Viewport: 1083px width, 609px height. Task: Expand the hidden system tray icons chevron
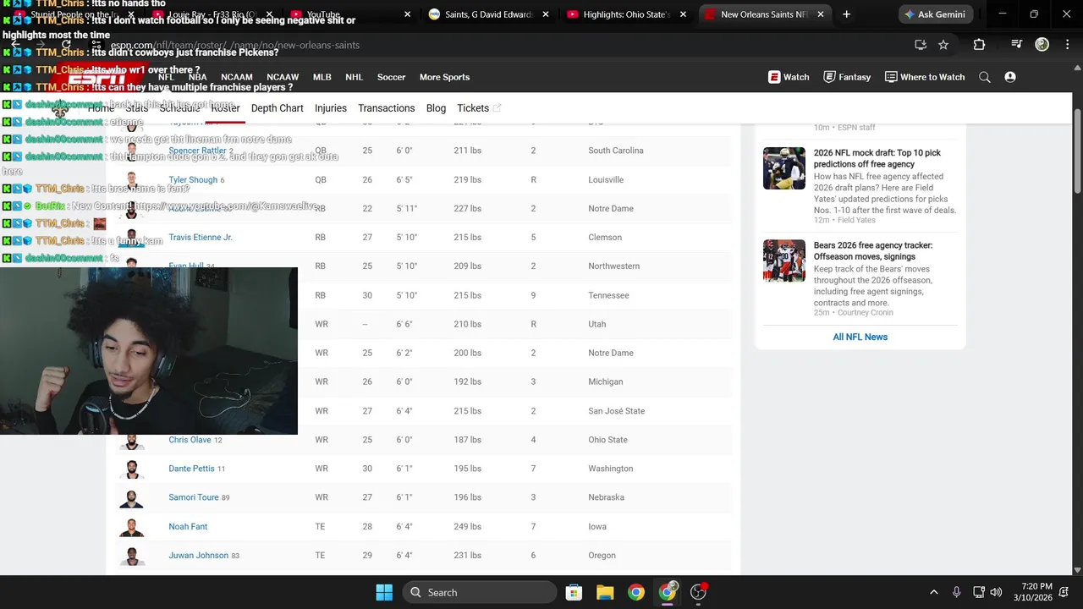[x=934, y=592]
